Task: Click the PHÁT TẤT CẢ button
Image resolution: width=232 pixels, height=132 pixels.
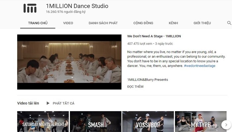Action: (64, 103)
